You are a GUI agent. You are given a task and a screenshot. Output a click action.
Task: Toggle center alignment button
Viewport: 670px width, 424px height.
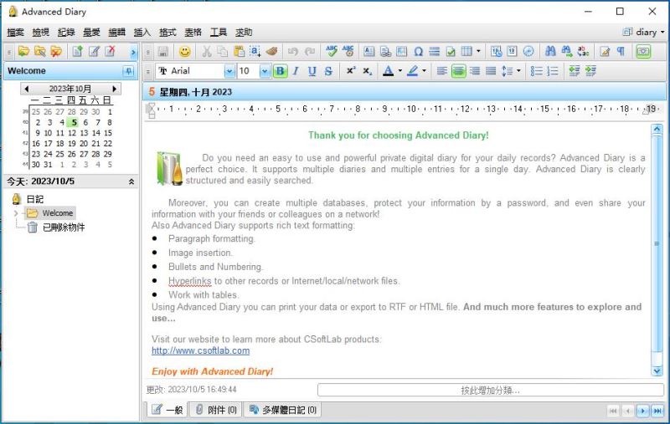tap(458, 71)
